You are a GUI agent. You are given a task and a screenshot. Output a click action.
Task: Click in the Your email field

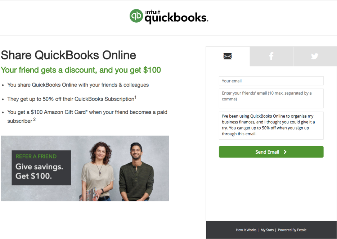pos(271,81)
